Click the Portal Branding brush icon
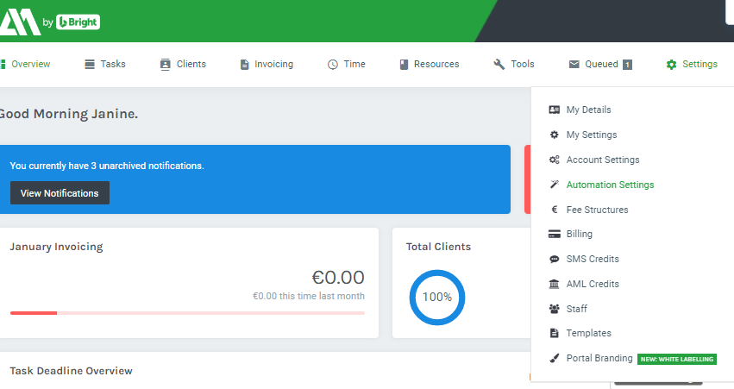The image size is (734, 389). pyautogui.click(x=555, y=358)
